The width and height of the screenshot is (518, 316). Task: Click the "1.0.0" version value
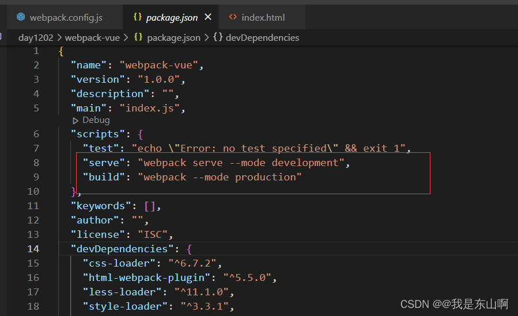coord(158,80)
